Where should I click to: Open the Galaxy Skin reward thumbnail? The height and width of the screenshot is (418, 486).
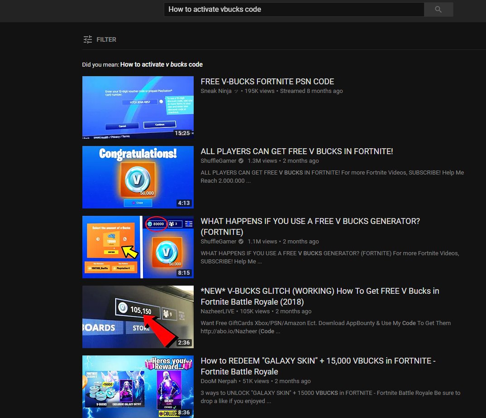tap(138, 387)
